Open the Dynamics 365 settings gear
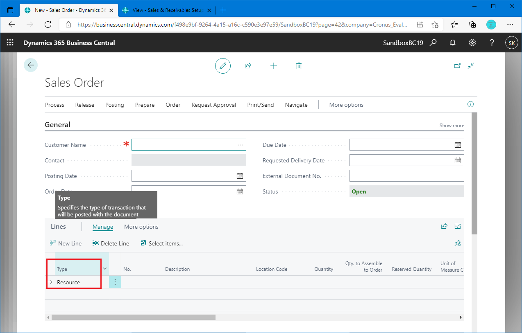Viewport: 522px width, 333px height. pos(472,43)
